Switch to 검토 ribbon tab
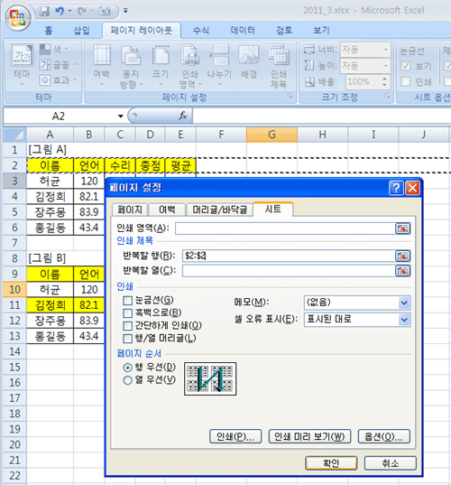Viewport: 451px width, 485px height. pos(284,31)
